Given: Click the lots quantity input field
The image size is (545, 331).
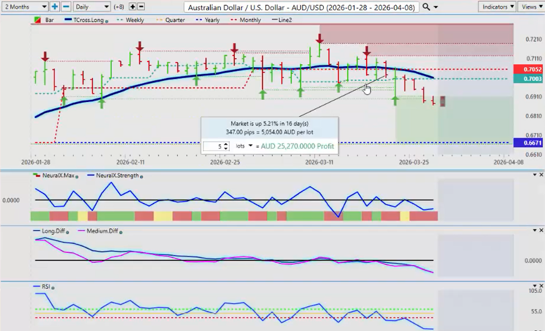Looking at the screenshot, I should 213,146.
